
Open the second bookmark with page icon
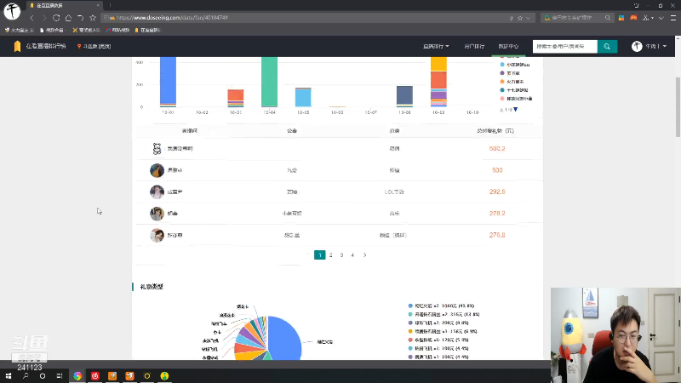point(52,30)
